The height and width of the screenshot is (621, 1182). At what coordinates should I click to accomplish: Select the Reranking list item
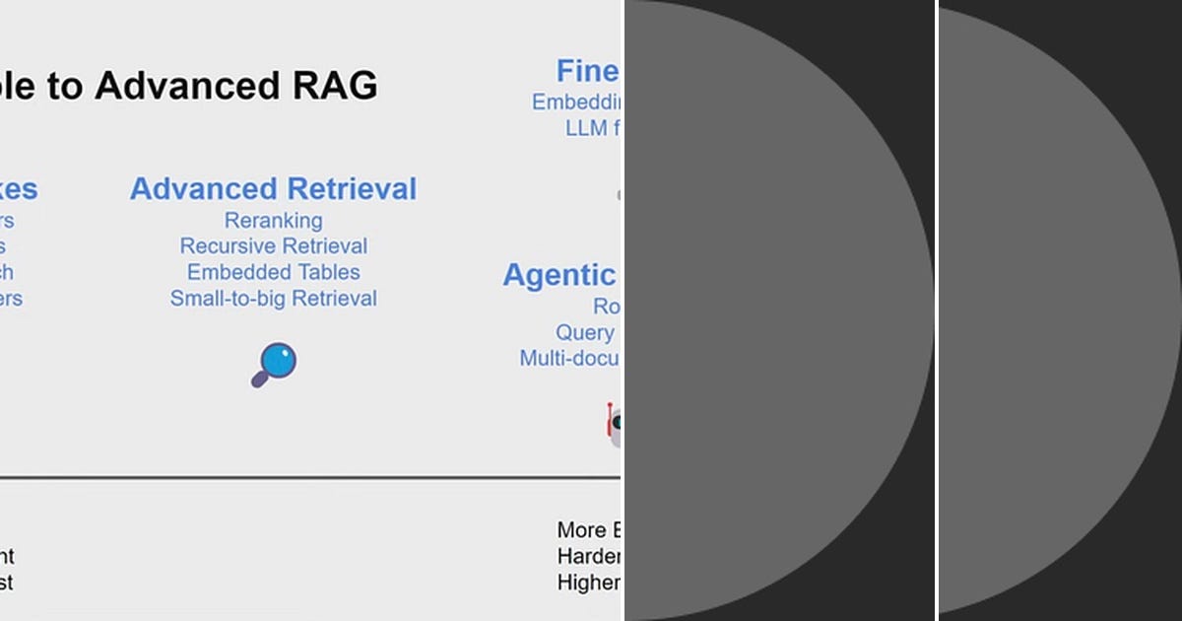273,220
